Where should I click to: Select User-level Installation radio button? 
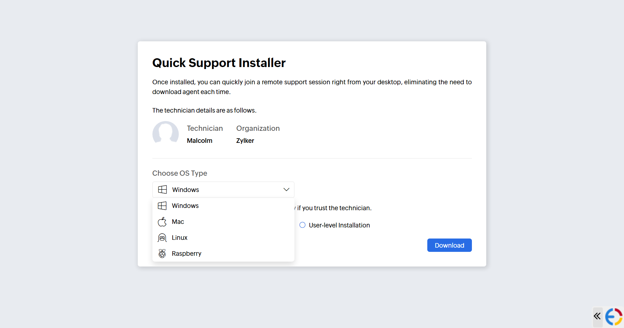coord(303,225)
